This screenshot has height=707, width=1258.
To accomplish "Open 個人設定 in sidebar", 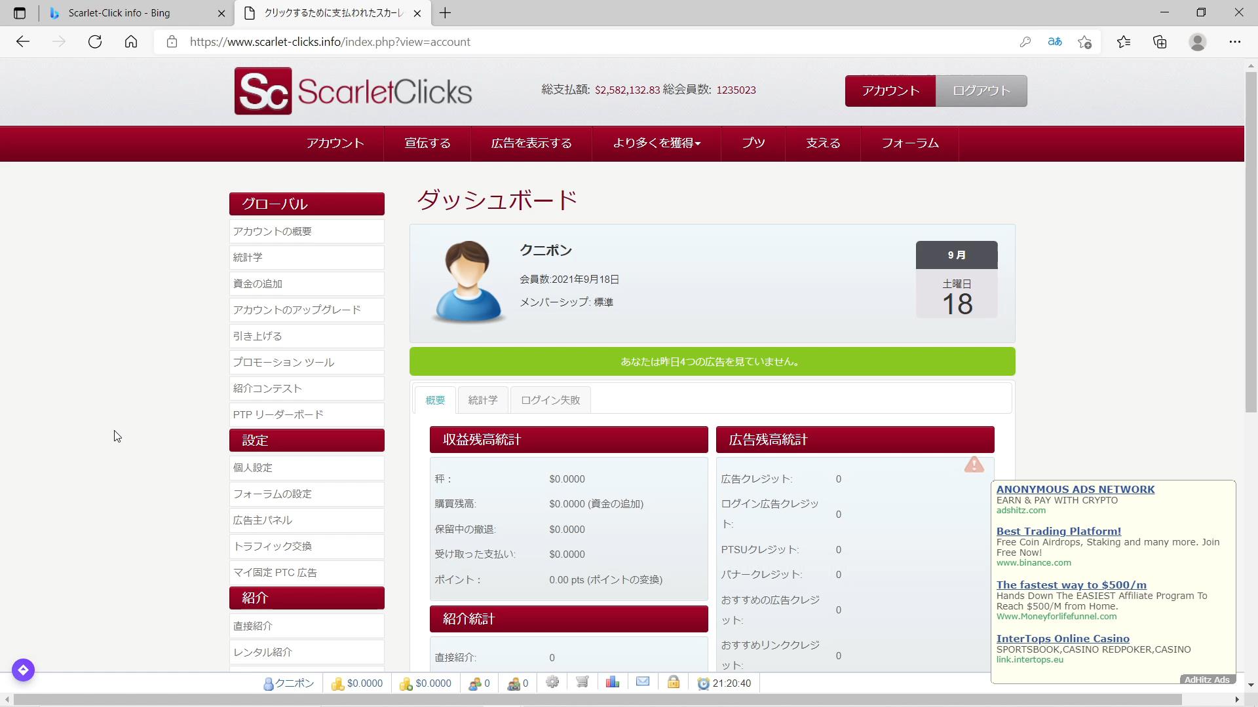I will pyautogui.click(x=307, y=468).
